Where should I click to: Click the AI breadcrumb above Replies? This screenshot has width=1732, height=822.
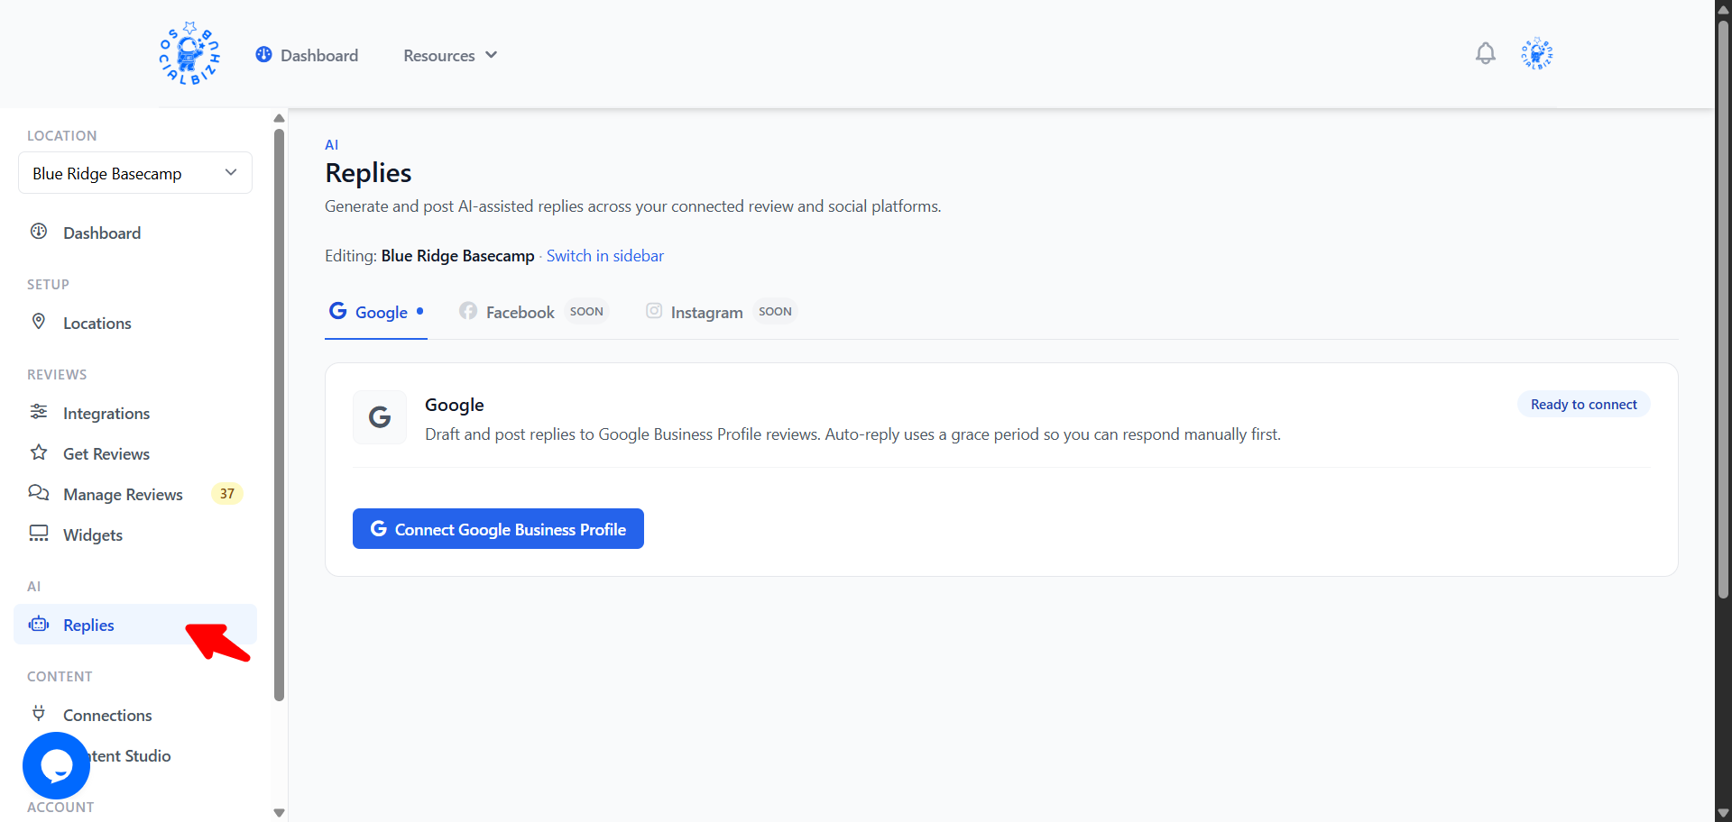331,144
